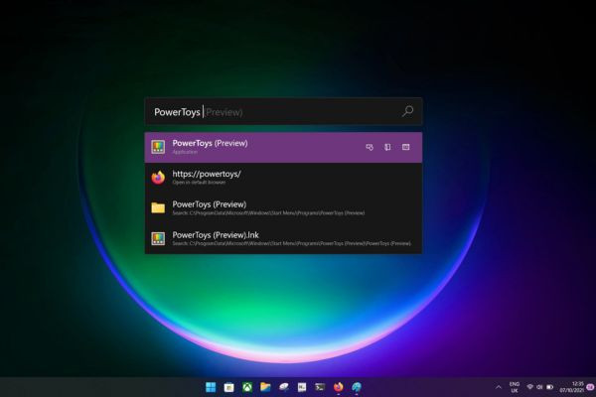This screenshot has width=596, height=397.
Task: Open Microsoft Store from the taskbar
Action: click(228, 387)
